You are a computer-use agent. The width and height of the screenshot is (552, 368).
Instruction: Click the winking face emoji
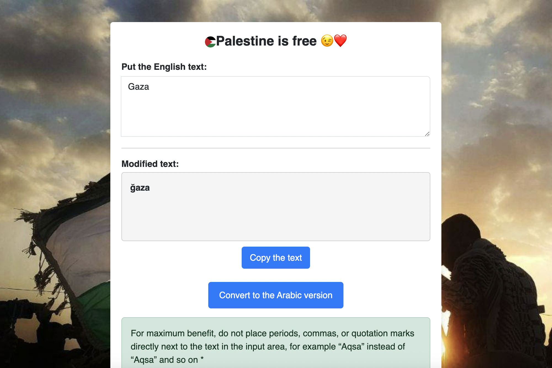327,41
